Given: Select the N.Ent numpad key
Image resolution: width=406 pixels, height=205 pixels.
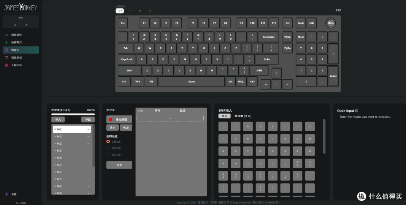Looking at the screenshot, I should (x=333, y=76).
